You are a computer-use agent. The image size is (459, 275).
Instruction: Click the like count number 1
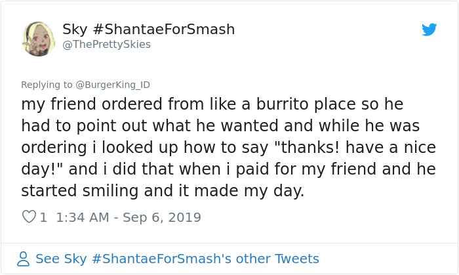[43, 217]
